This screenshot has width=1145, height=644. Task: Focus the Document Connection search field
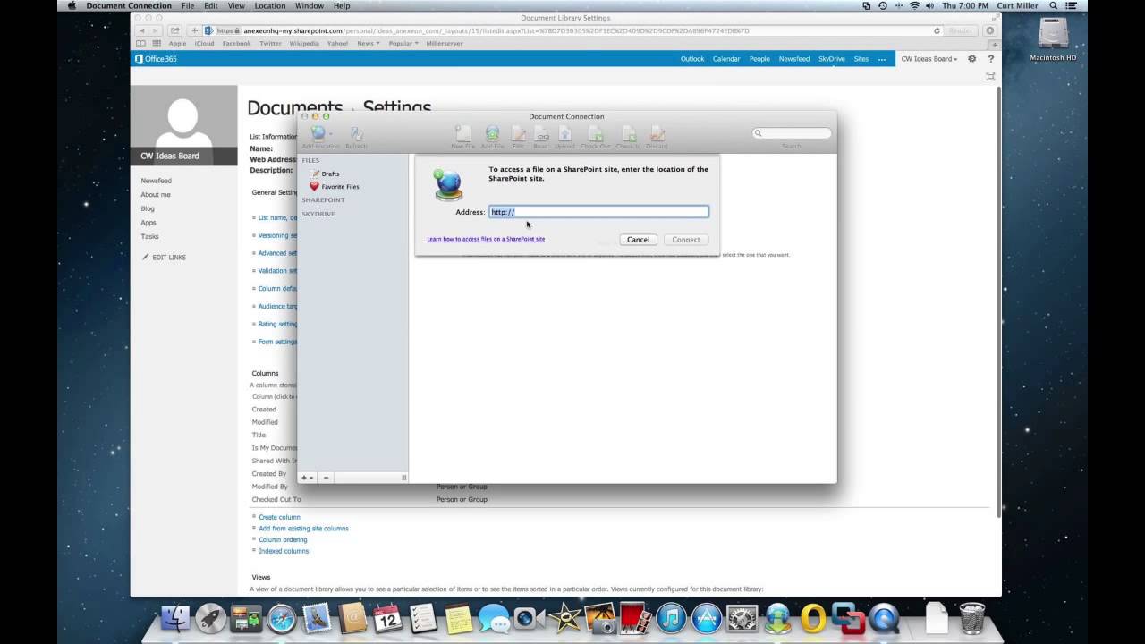click(792, 133)
